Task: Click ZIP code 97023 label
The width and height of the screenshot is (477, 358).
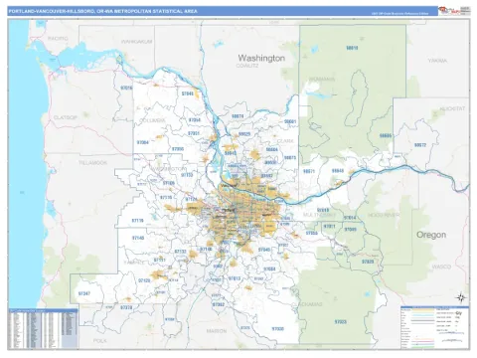Action: pyautogui.click(x=341, y=321)
